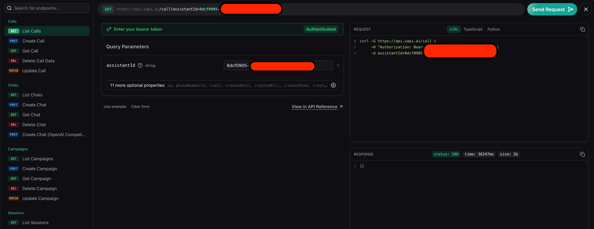Click the Sessions section heading
The image size is (594, 229).
pyautogui.click(x=16, y=213)
